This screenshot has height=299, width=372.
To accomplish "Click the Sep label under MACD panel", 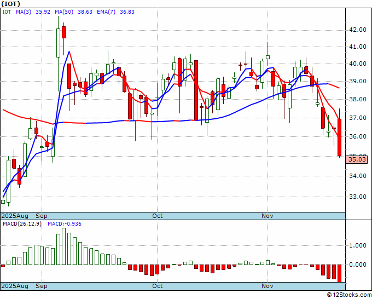I will [42, 286].
